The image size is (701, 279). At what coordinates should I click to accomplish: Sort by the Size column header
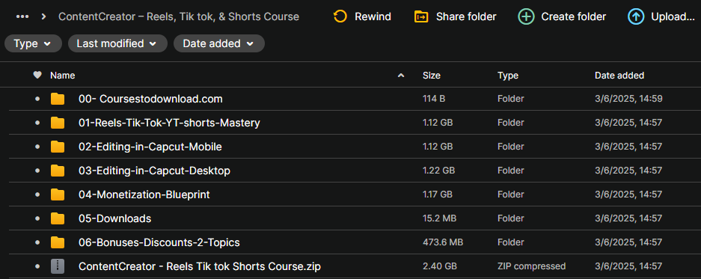coord(432,76)
